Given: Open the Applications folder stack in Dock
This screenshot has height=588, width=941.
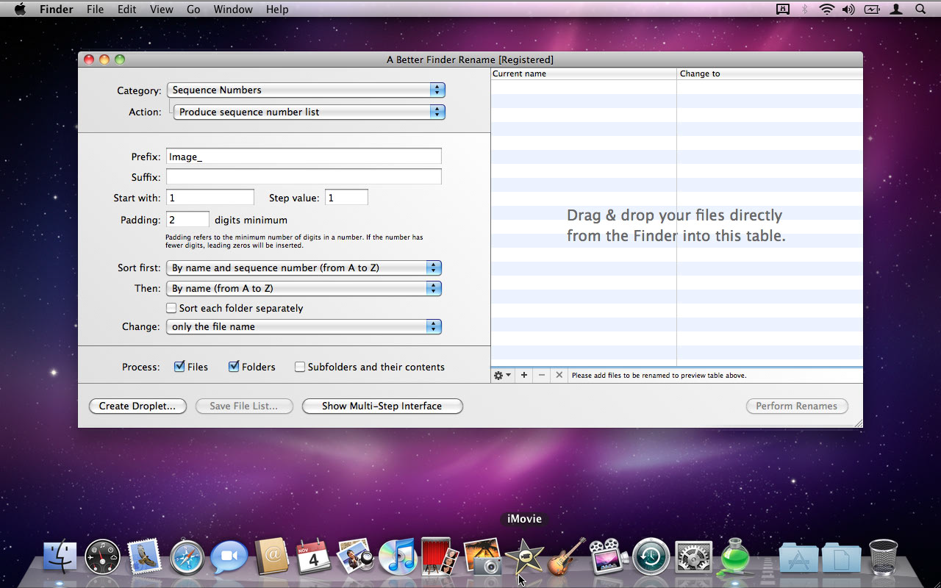Looking at the screenshot, I should click(x=799, y=558).
